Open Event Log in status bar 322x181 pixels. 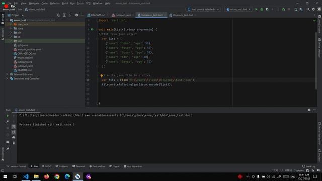[309, 166]
